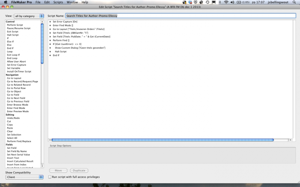Screen dimensions: 300x187
Task: Click right arrow of horizontal scrollbar
Action: (x=291, y=140)
